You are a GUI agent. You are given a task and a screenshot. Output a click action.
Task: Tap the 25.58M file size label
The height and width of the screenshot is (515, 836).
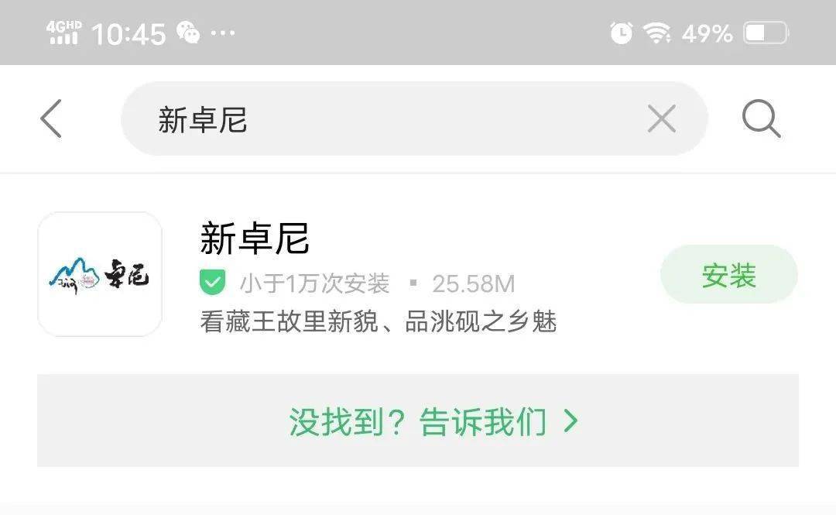click(x=474, y=284)
